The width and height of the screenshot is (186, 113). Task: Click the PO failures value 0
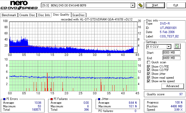click(135, 111)
